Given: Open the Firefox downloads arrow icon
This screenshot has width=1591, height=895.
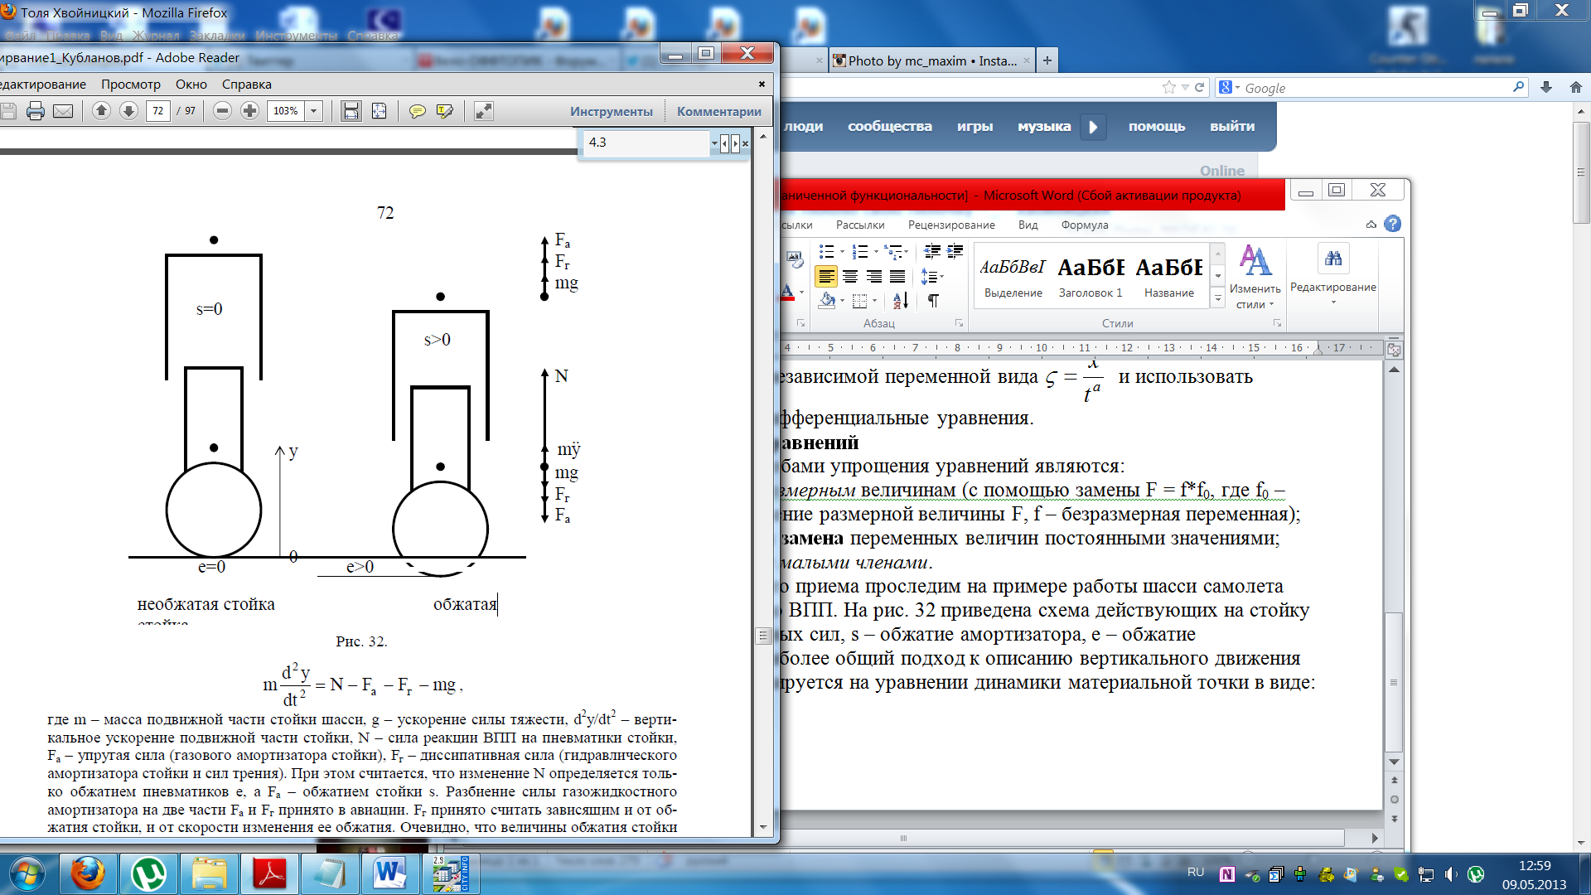Looking at the screenshot, I should 1546,87.
